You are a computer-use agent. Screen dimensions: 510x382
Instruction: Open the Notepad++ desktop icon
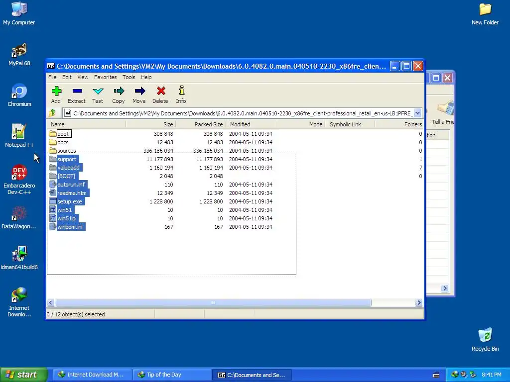19,136
